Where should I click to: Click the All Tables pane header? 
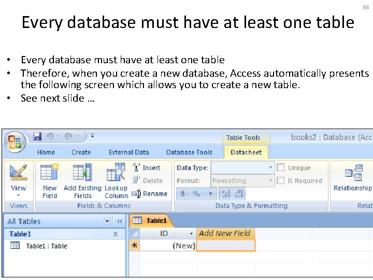(64, 221)
